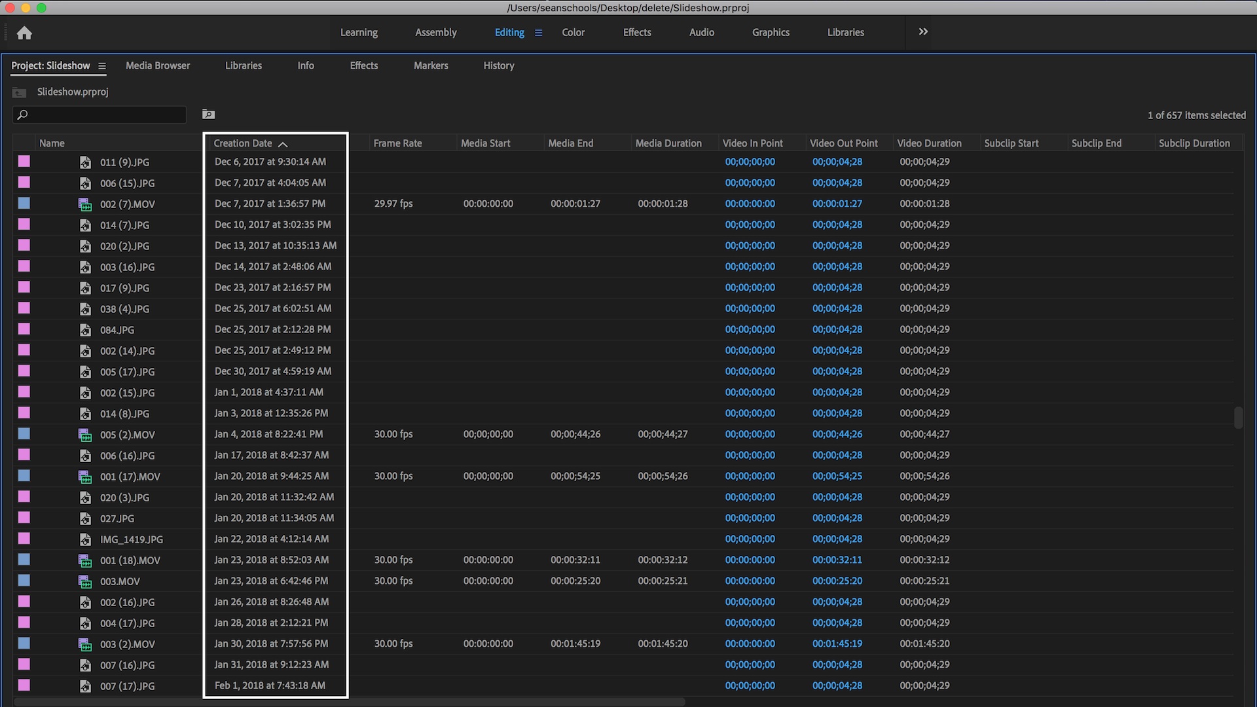This screenshot has width=1257, height=707.
Task: Click the video clip icon for 002 (7).MOV
Action: (85, 204)
